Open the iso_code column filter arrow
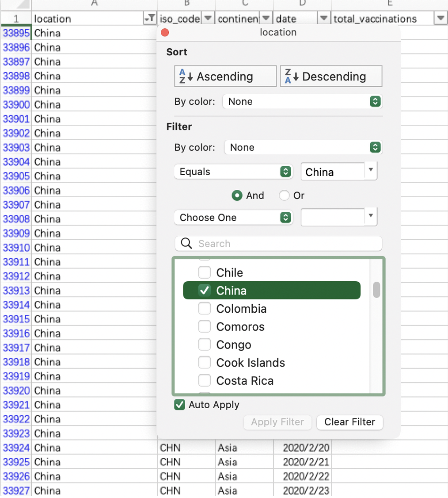Image resolution: width=448 pixels, height=498 pixels. 208,19
